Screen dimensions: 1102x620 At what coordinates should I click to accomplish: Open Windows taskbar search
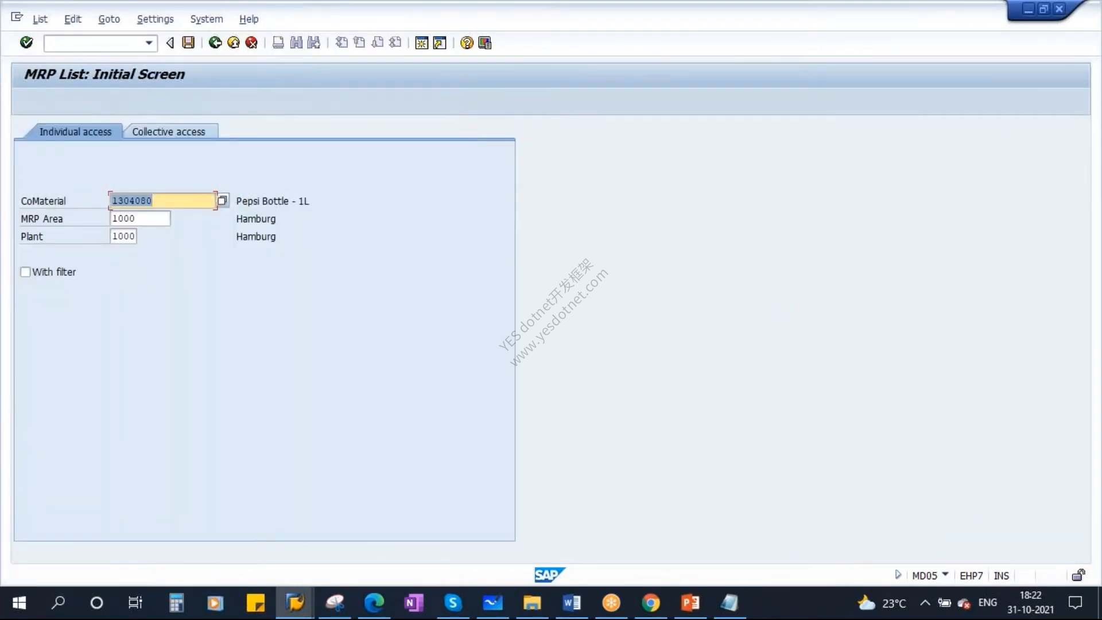tap(58, 603)
